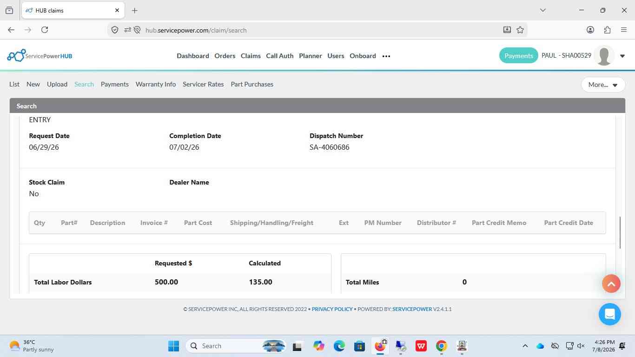This screenshot has height=357, width=635.
Task: Click the claim panel vertical scrollbar
Action: tap(620, 232)
